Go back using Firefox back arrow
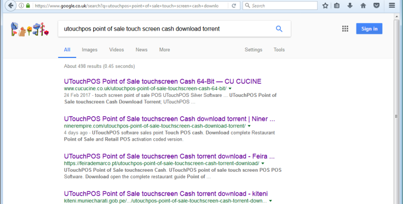The width and height of the screenshot is (403, 204). 10,5
